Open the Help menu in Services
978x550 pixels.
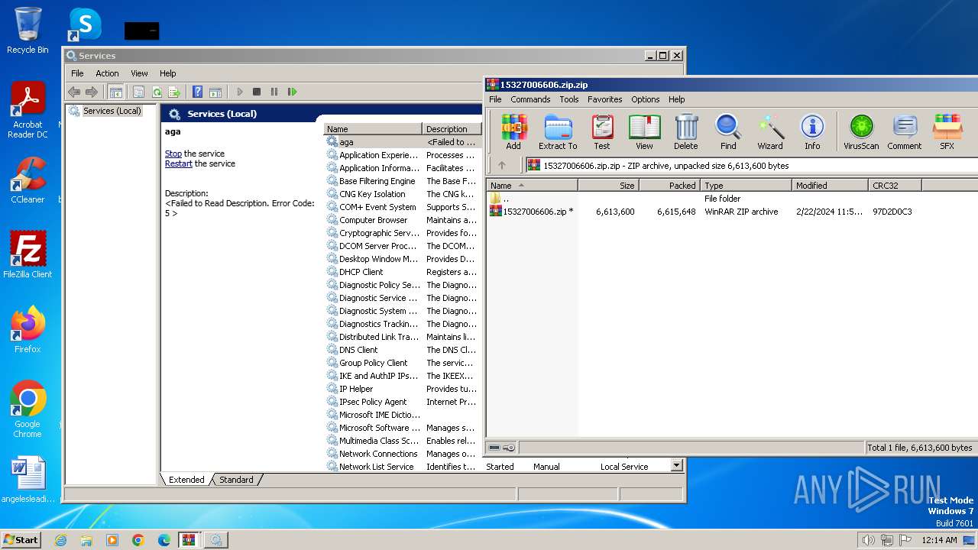pyautogui.click(x=168, y=73)
